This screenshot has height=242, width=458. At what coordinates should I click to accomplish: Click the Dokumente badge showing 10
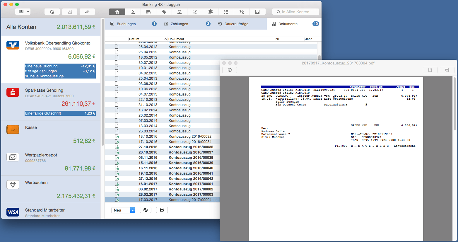pos(316,24)
